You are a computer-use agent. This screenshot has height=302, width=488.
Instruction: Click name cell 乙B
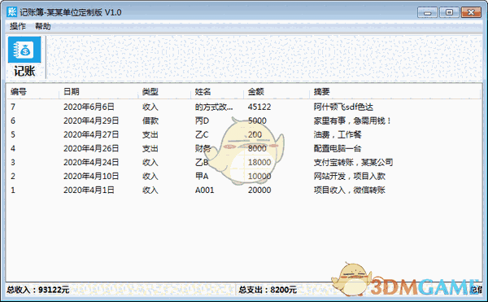[x=202, y=162]
